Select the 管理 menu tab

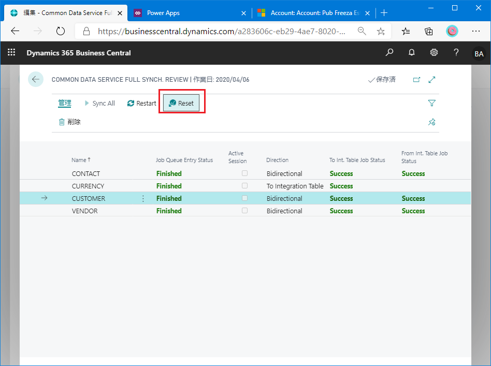click(x=65, y=103)
